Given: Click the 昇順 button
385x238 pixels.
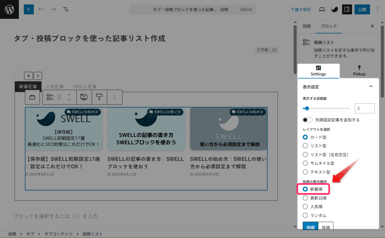Looking at the screenshot, I should coord(326,226).
